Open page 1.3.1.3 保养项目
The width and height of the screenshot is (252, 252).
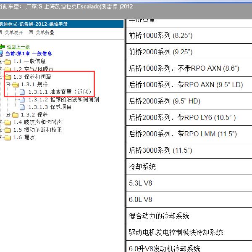(x=50, y=107)
